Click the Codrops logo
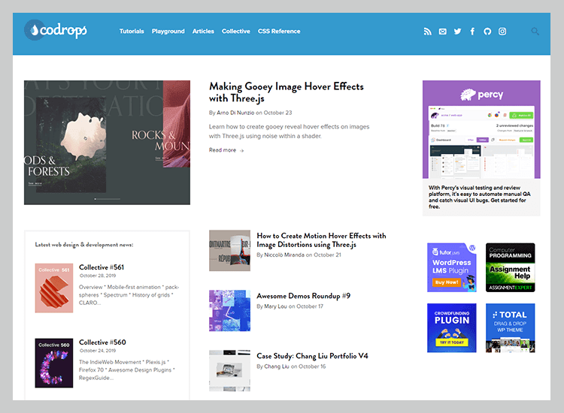 pyautogui.click(x=56, y=30)
